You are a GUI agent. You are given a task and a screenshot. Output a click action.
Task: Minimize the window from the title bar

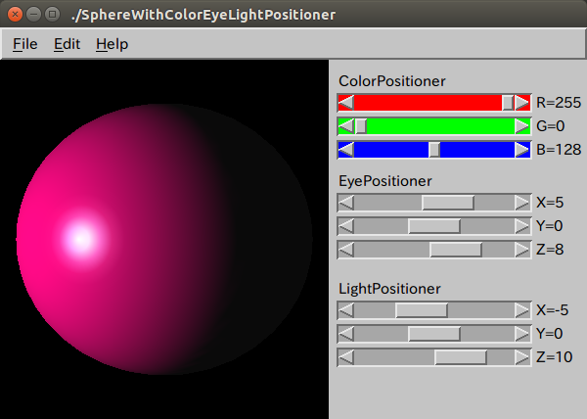pyautogui.click(x=33, y=15)
